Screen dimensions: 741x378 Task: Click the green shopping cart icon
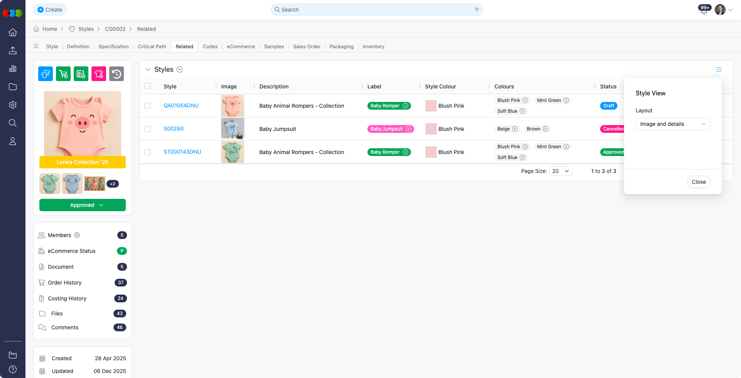[x=63, y=74]
